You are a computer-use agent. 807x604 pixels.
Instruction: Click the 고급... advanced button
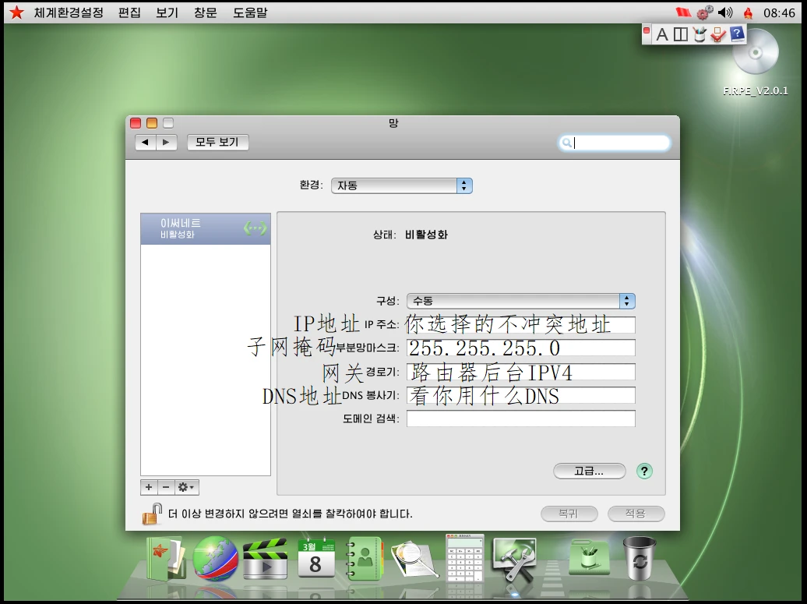589,471
